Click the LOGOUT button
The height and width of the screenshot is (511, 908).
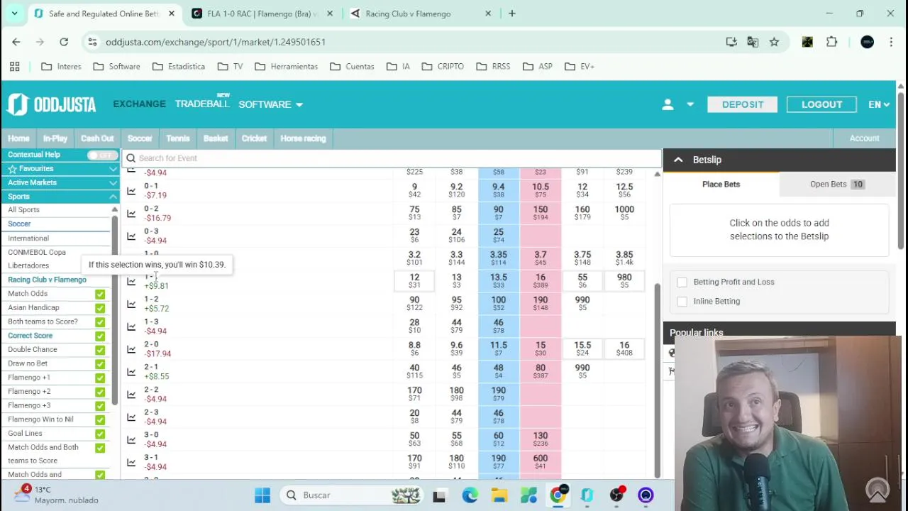pyautogui.click(x=821, y=104)
